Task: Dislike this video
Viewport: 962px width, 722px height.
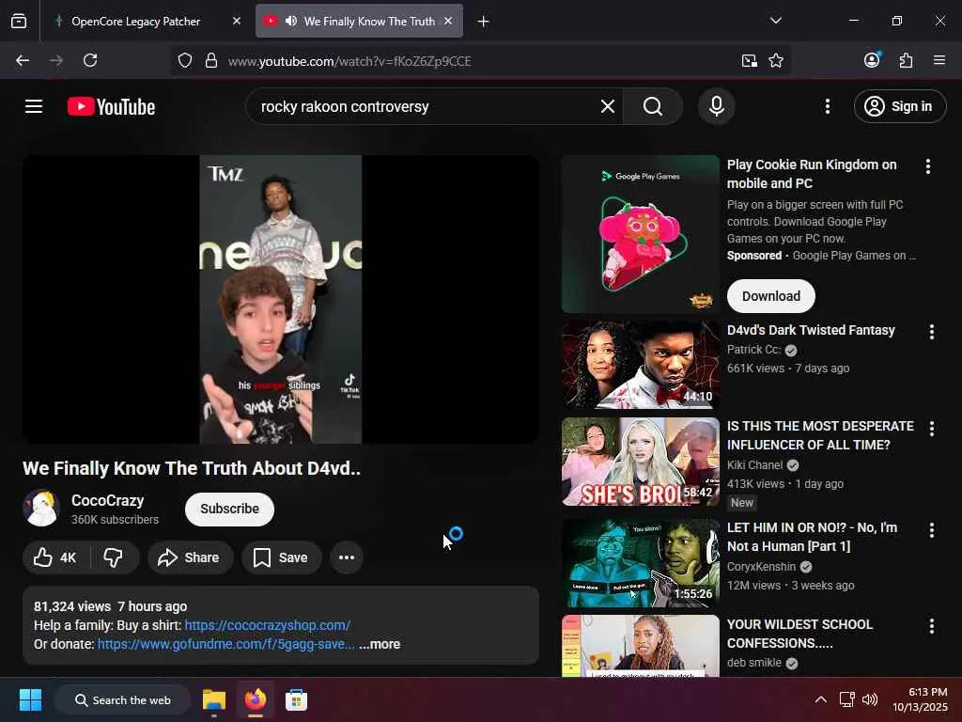Action: [x=114, y=557]
